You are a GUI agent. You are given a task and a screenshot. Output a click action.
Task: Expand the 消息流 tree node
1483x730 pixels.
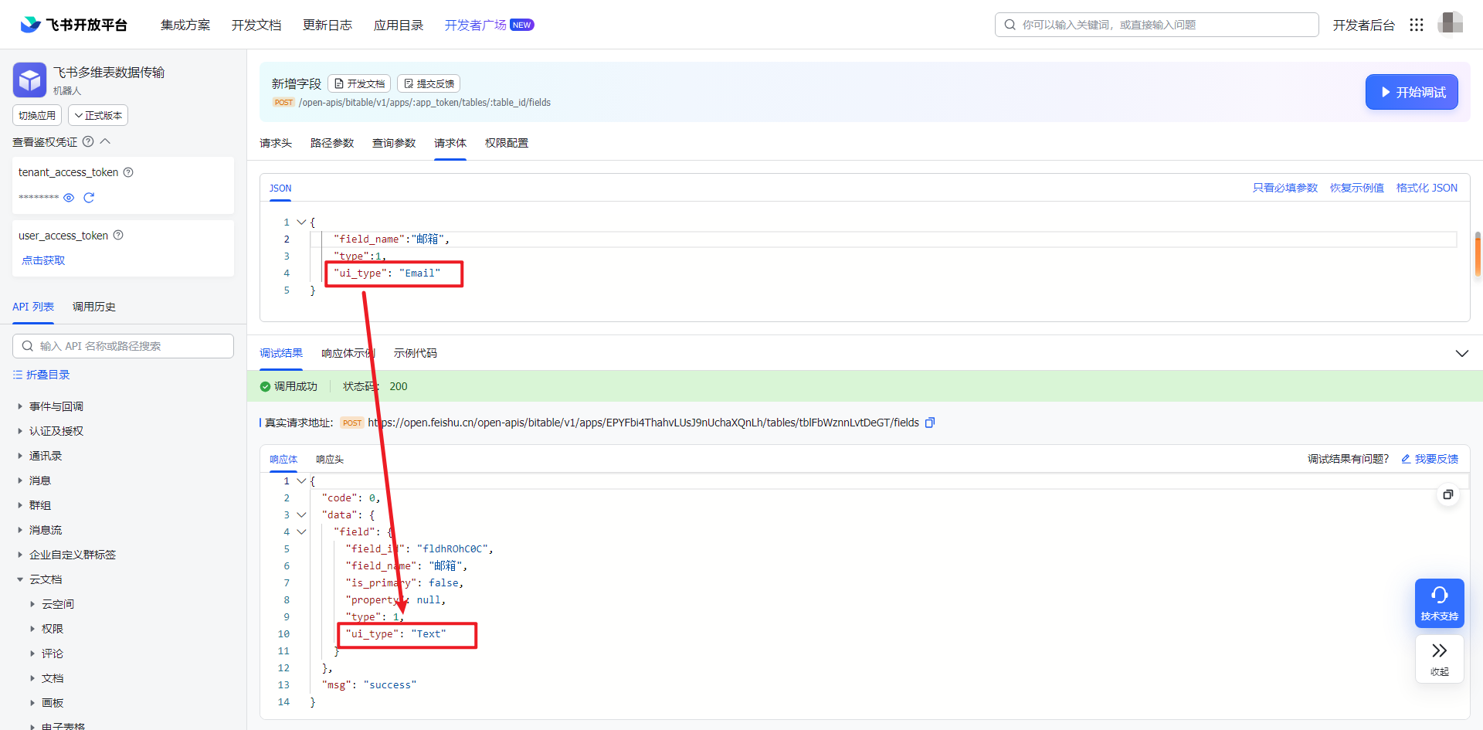[x=20, y=530]
